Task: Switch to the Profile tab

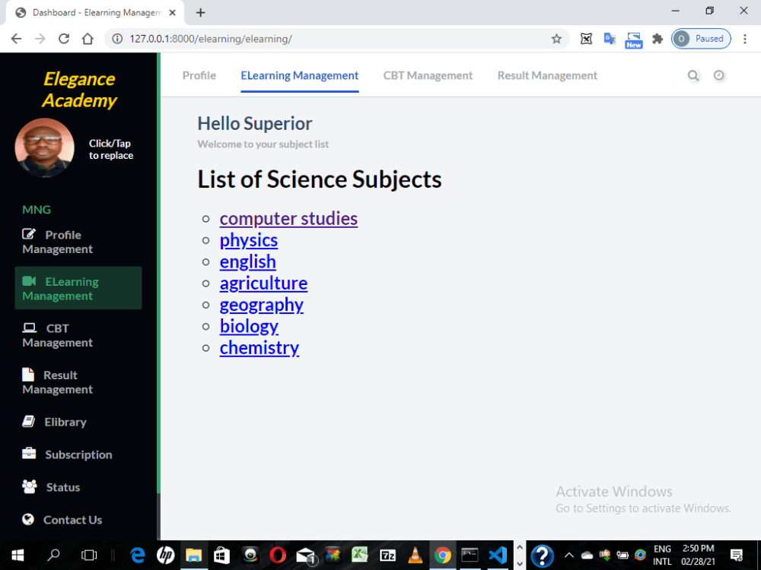Action: [199, 75]
